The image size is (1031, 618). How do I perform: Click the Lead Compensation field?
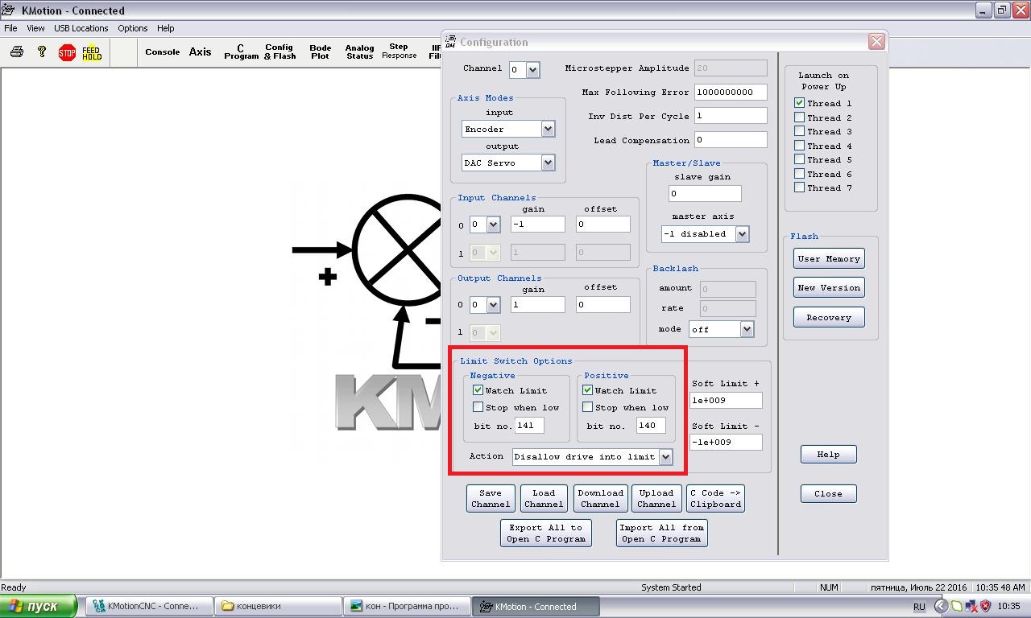tap(731, 140)
